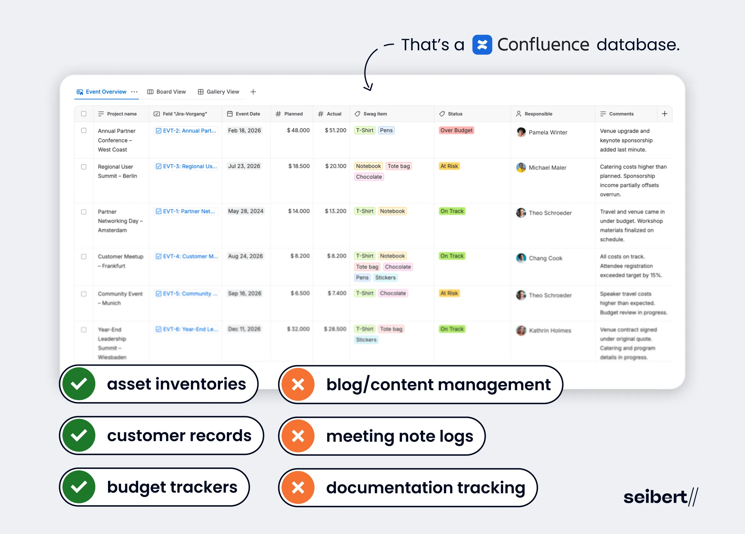Click the seibert// logo
The width and height of the screenshot is (745, 534).
point(661,496)
